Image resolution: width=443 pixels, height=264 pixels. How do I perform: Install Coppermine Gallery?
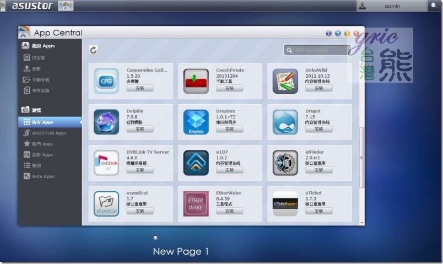140,88
